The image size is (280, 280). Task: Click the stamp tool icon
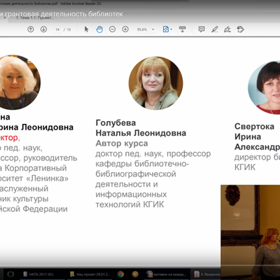coord(240,29)
